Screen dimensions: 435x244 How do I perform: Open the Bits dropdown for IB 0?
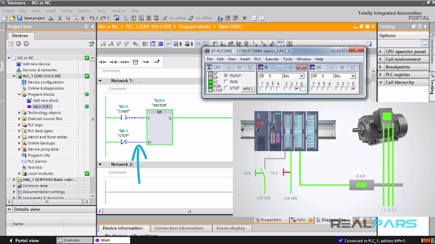[x=301, y=76]
